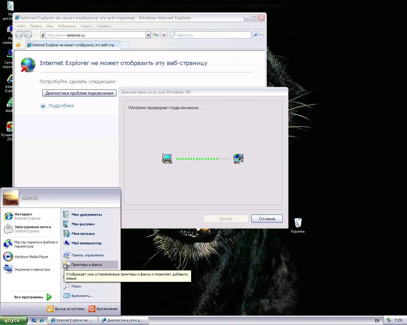Click the network tray icon near clock
Screen dimensions: 407x325
click(389, 320)
